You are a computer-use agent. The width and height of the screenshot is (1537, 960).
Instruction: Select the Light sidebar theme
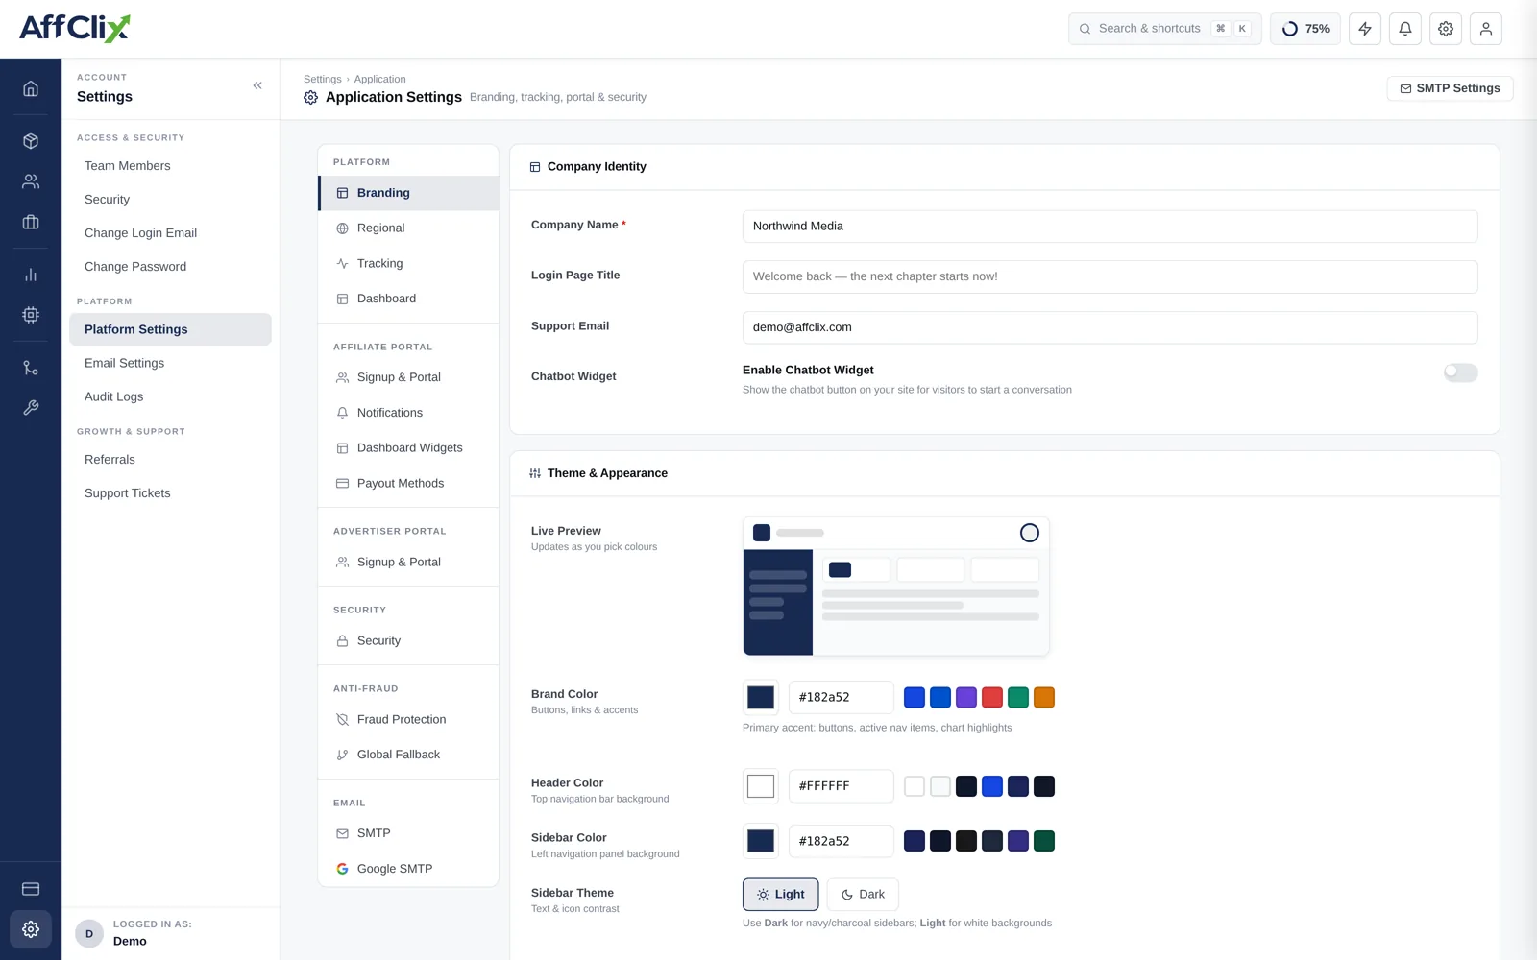click(781, 895)
